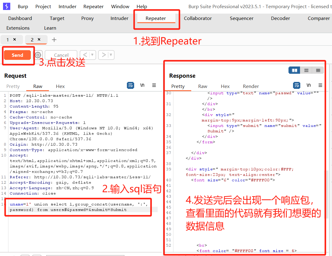Click the Referer header line in request
Viewport: 332px width, 256px height.
click(80, 177)
